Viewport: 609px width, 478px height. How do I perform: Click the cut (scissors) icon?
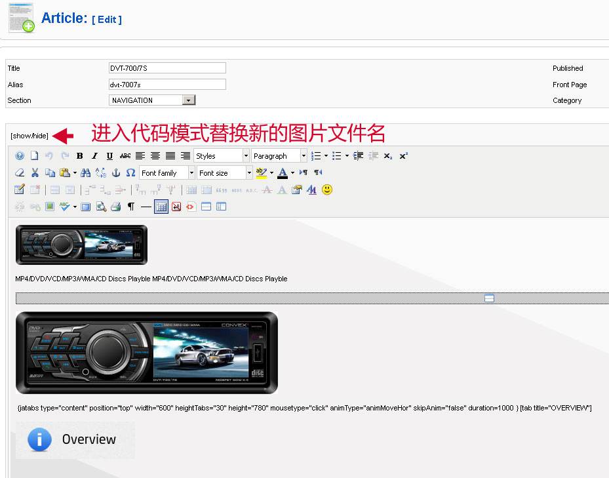click(35, 172)
